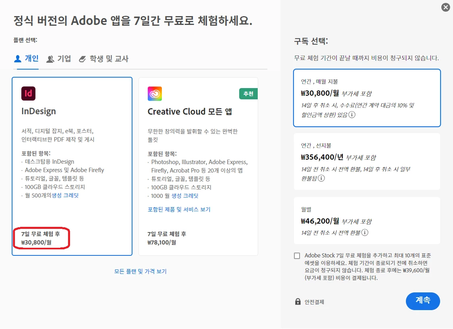Click the InDesign title text
453x329 pixels.
39,111
